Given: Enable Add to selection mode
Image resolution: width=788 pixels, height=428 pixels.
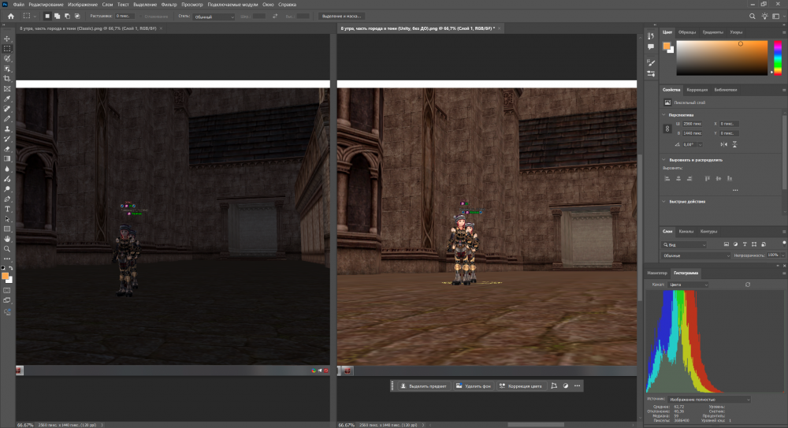Looking at the screenshot, I should pyautogui.click(x=58, y=16).
